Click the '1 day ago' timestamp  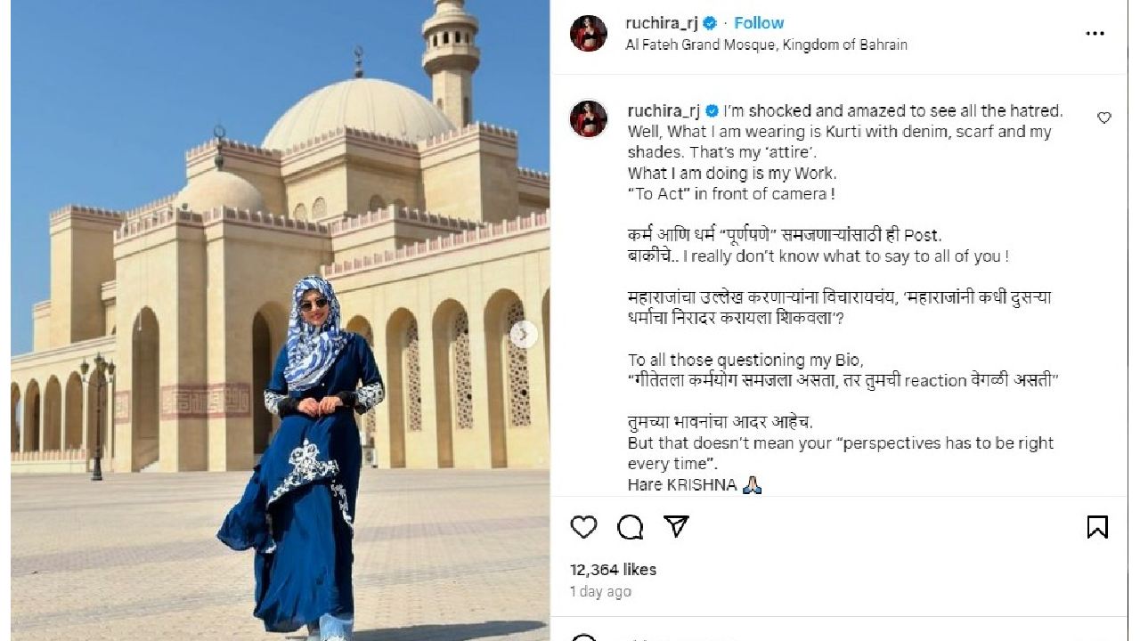click(x=600, y=591)
